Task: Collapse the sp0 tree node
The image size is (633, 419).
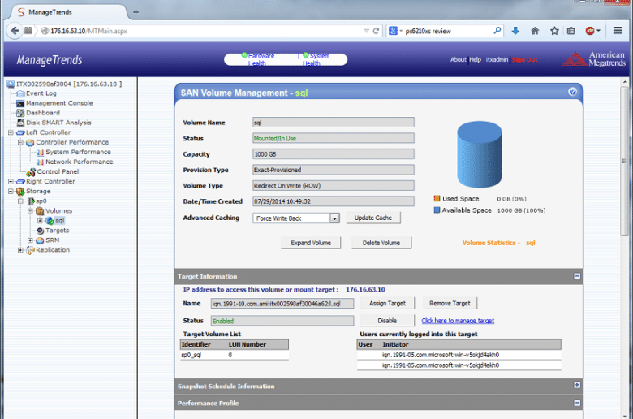Action: (20, 201)
